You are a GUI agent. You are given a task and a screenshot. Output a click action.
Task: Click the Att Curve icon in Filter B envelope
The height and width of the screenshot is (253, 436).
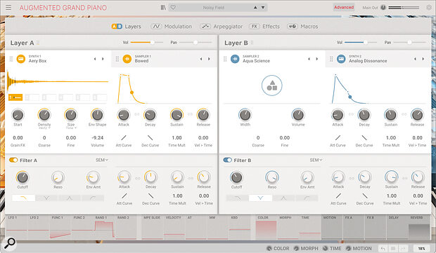(338, 196)
